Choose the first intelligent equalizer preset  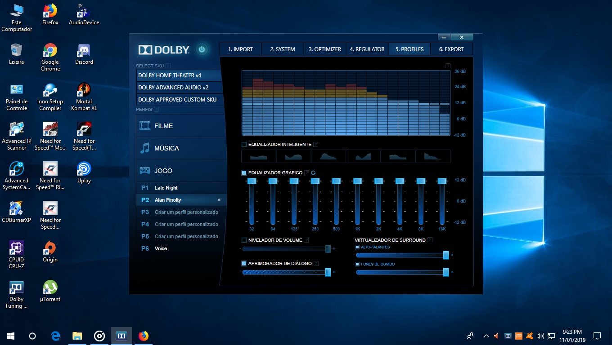(259, 156)
